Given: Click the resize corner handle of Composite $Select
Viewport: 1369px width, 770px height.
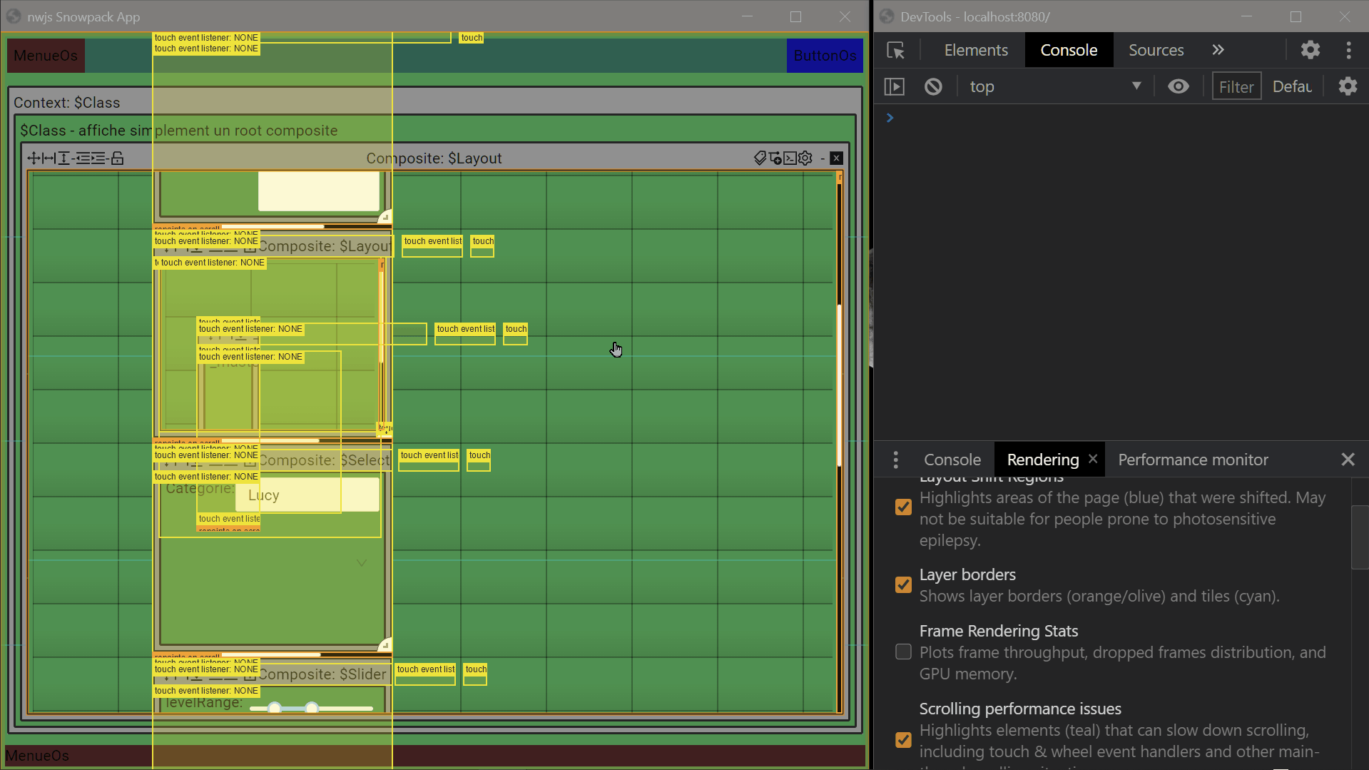Looking at the screenshot, I should coord(385,644).
